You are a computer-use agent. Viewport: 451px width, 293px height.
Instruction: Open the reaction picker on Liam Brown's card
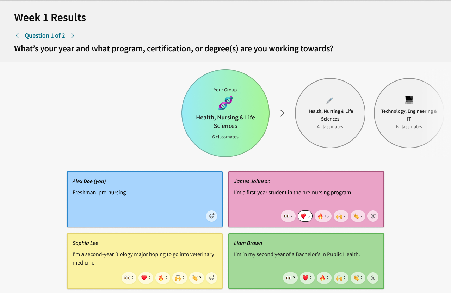pyautogui.click(x=373, y=278)
